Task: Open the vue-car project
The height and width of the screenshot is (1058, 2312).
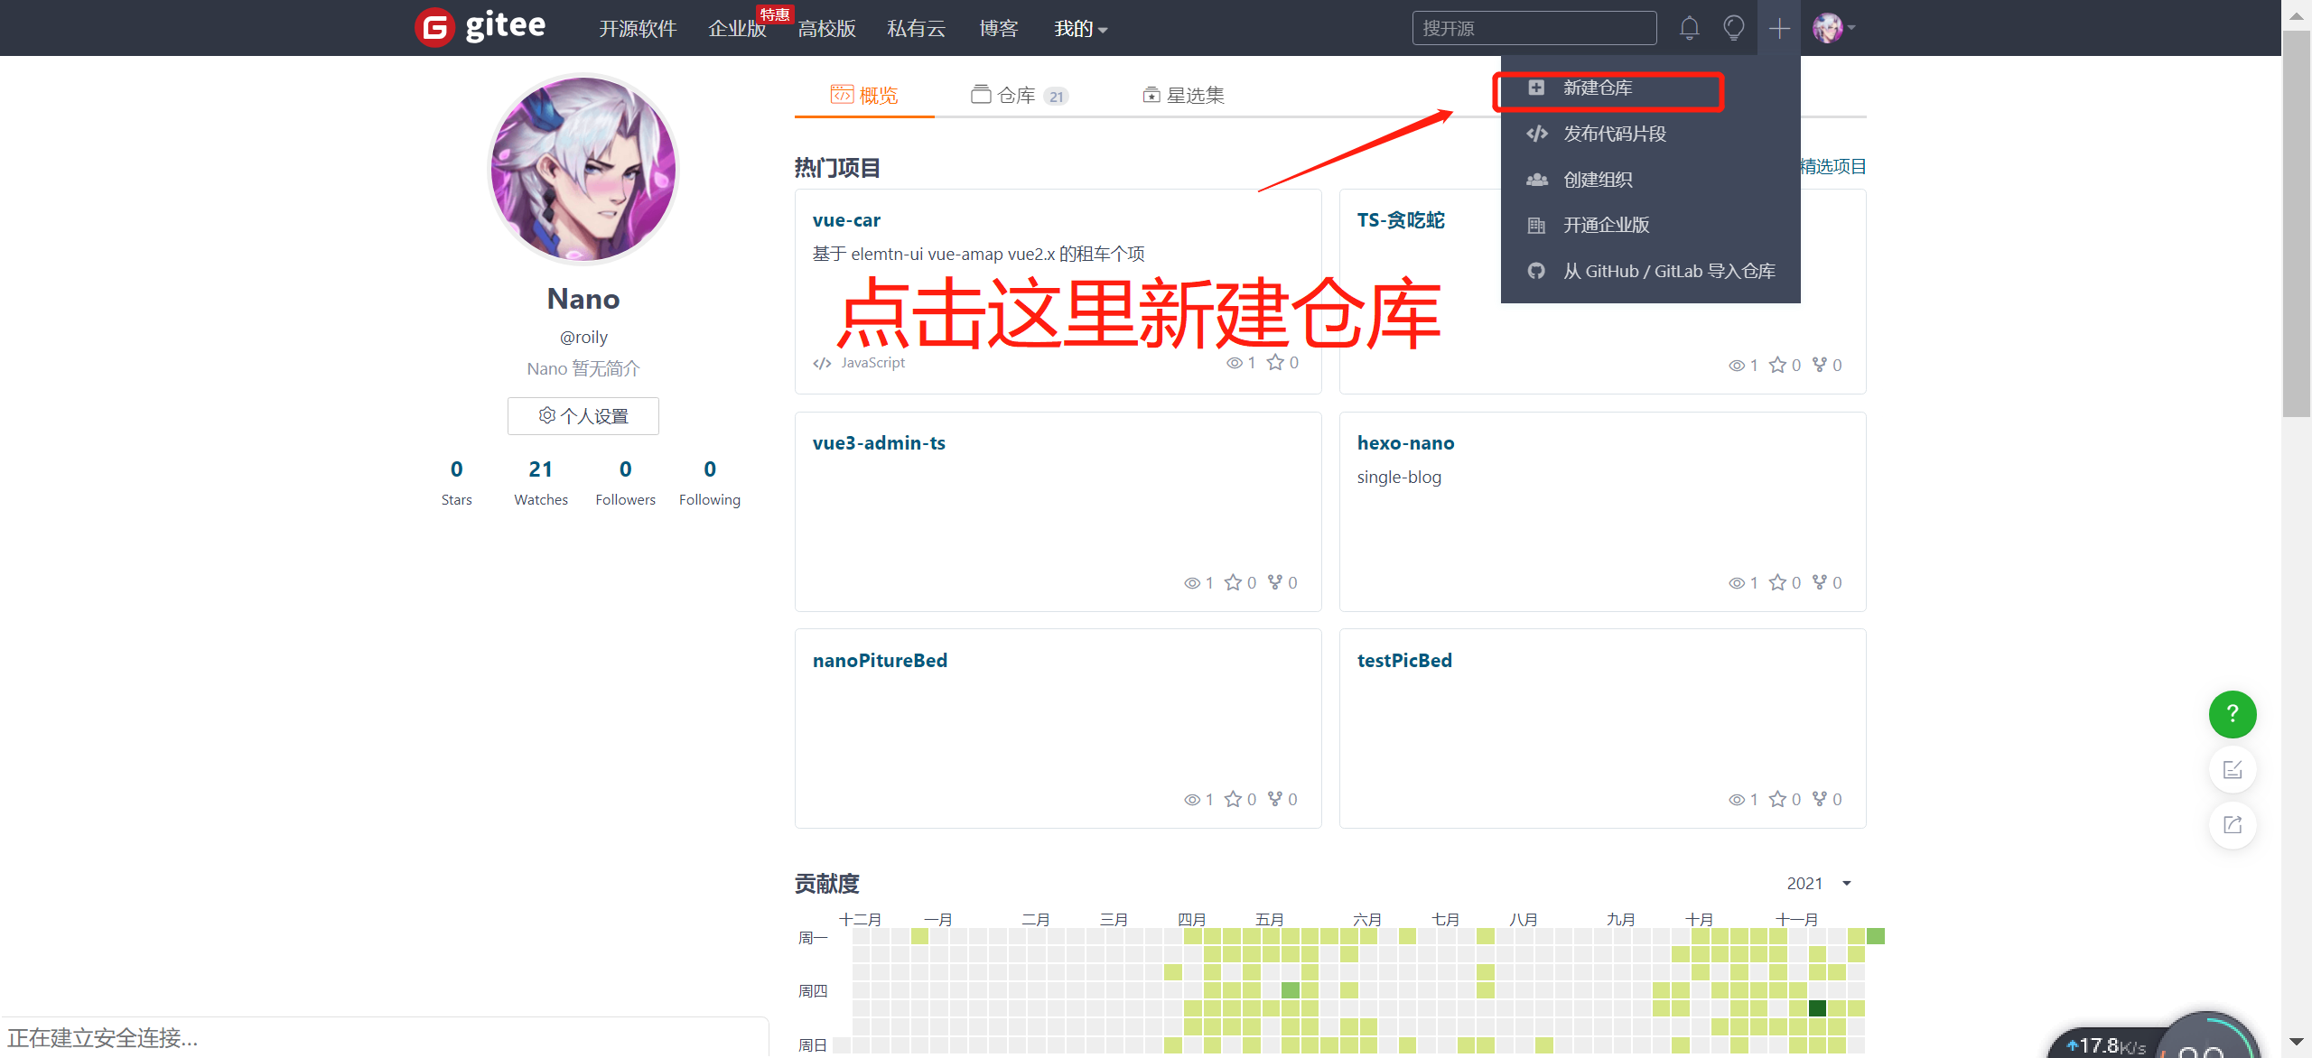Action: coord(846,219)
